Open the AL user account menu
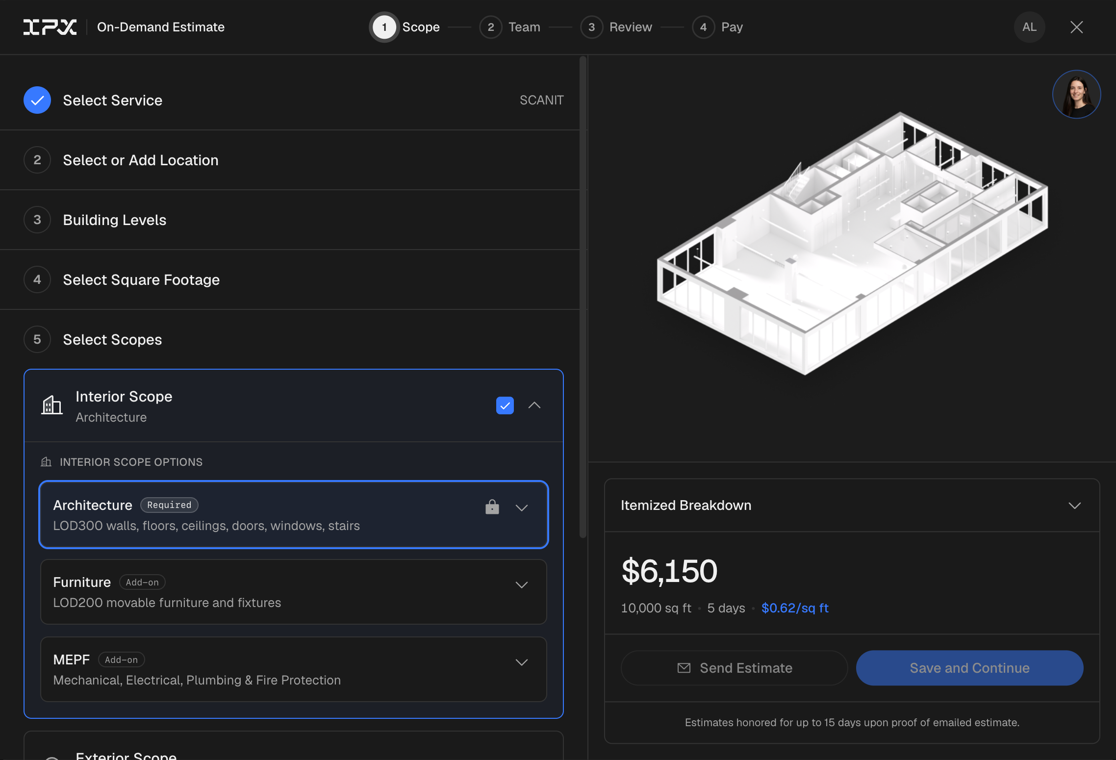This screenshot has width=1116, height=760. pyautogui.click(x=1030, y=27)
